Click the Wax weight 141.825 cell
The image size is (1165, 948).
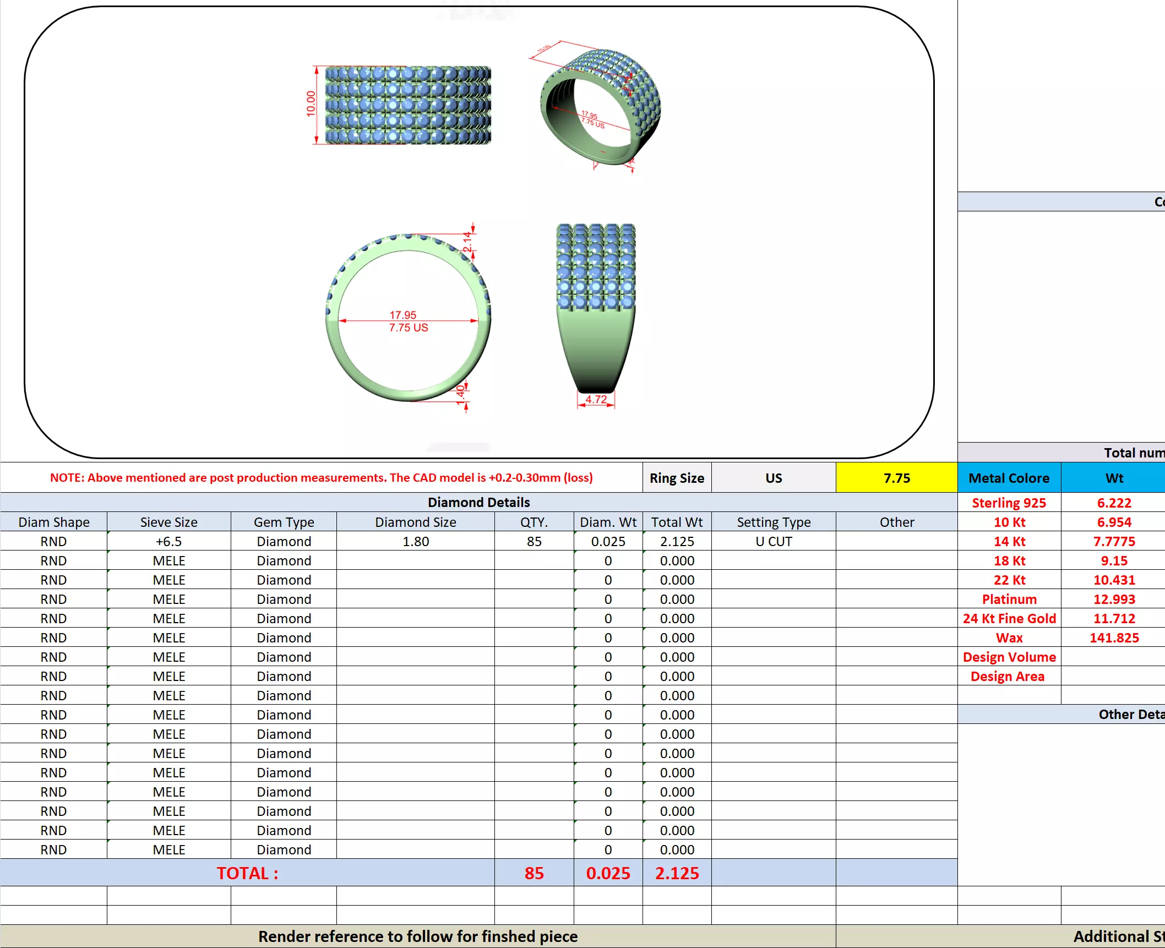(1113, 638)
